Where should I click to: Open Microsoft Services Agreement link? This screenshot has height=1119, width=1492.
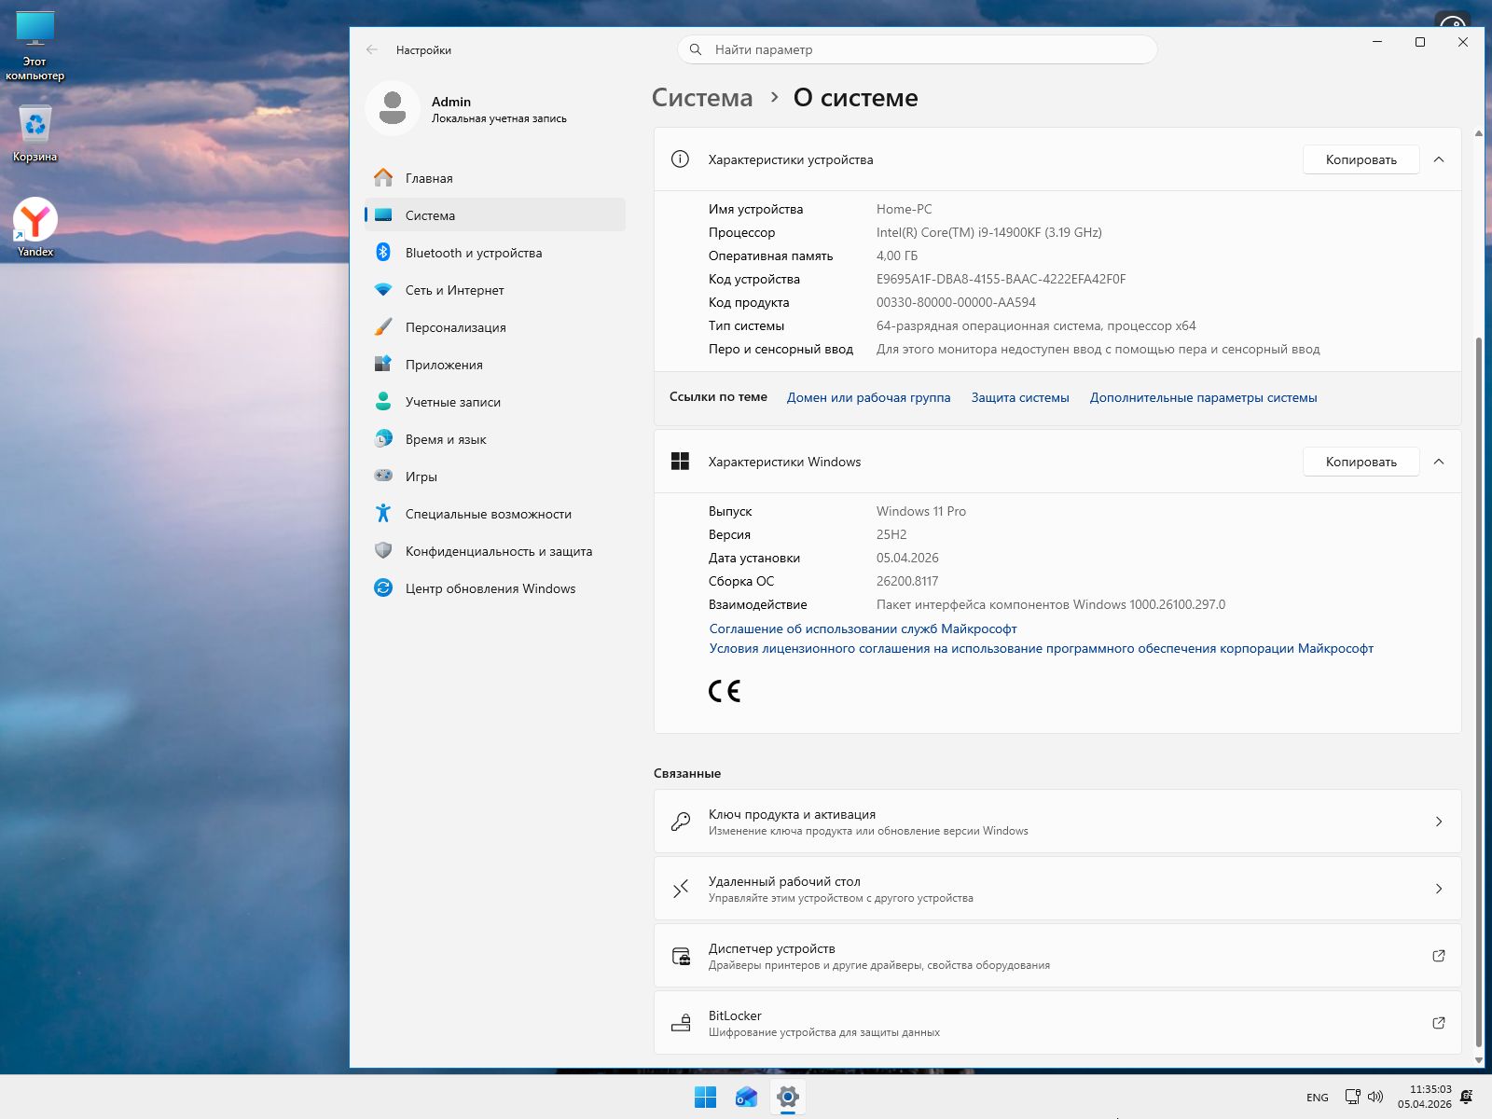coord(863,629)
